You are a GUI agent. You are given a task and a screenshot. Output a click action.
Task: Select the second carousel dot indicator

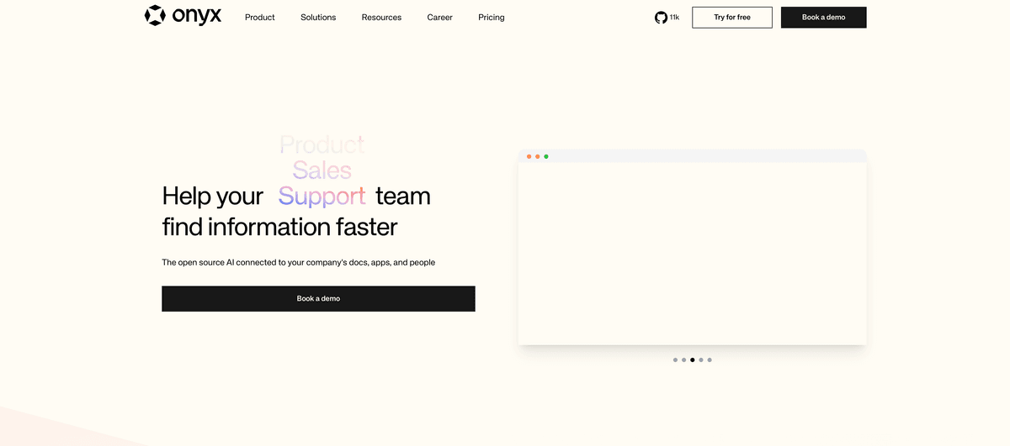pyautogui.click(x=683, y=359)
